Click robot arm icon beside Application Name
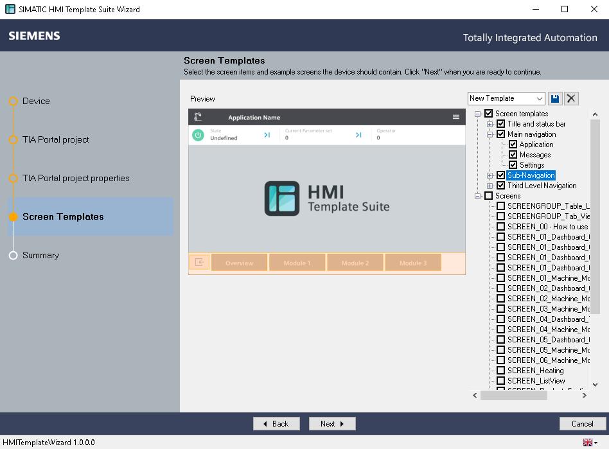 pos(198,117)
